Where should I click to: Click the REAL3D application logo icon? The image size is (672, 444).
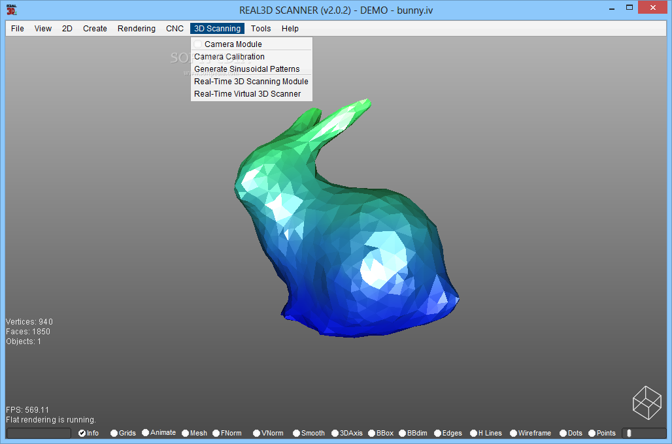coord(12,9)
